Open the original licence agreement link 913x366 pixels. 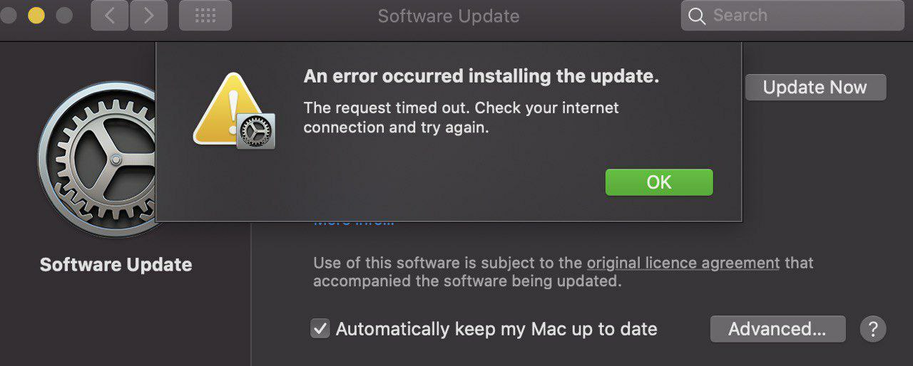tap(683, 263)
